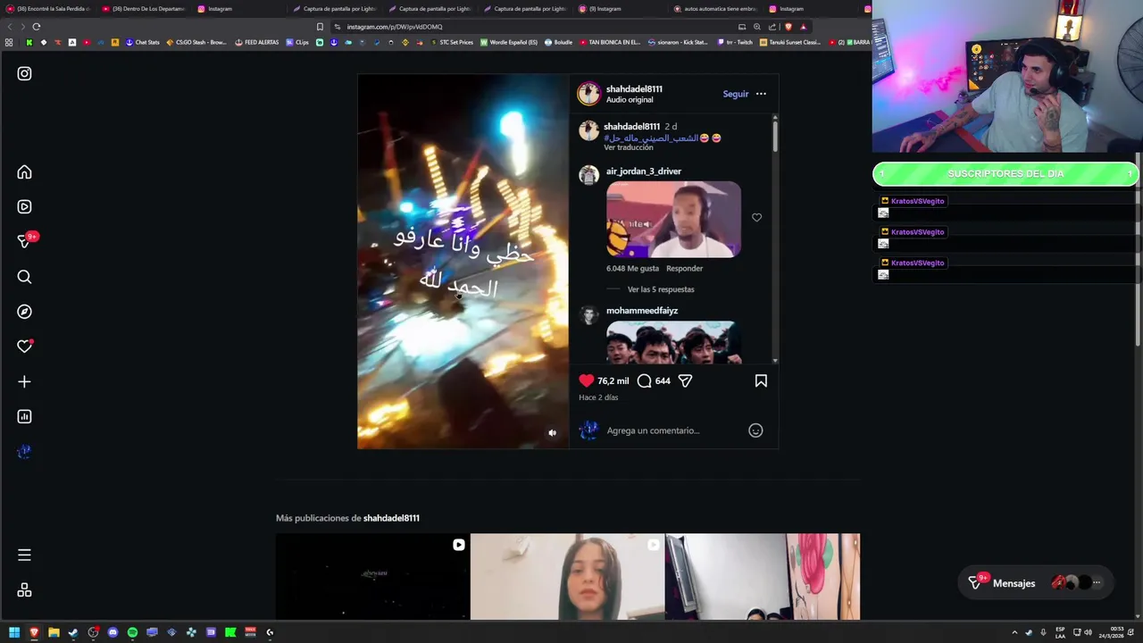
Task: Save the post with bookmark icon
Action: tap(761, 380)
